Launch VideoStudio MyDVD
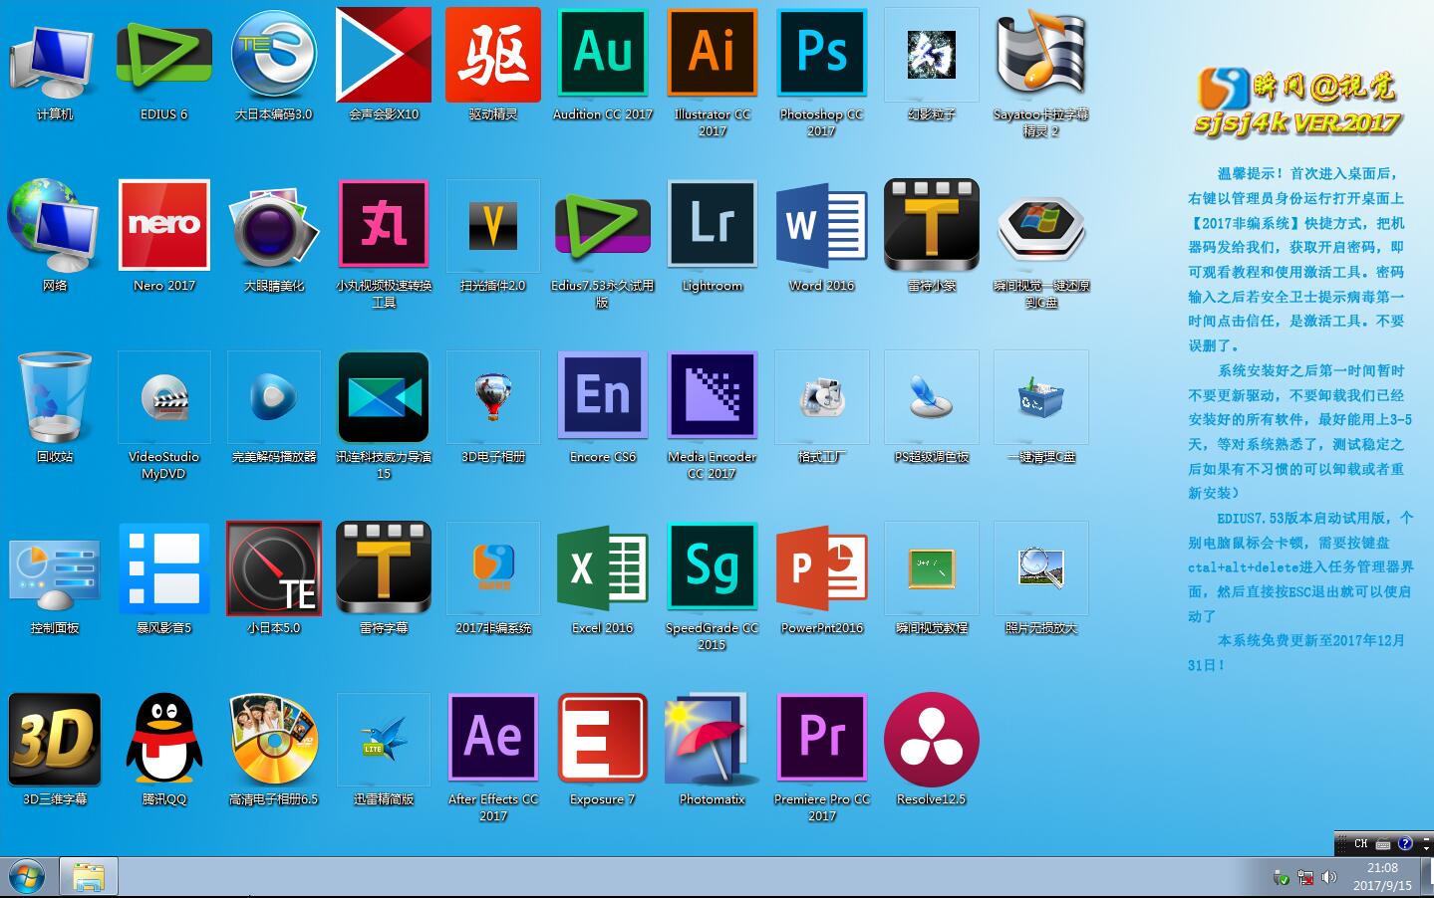Viewport: 1434px width, 898px height. point(164,397)
